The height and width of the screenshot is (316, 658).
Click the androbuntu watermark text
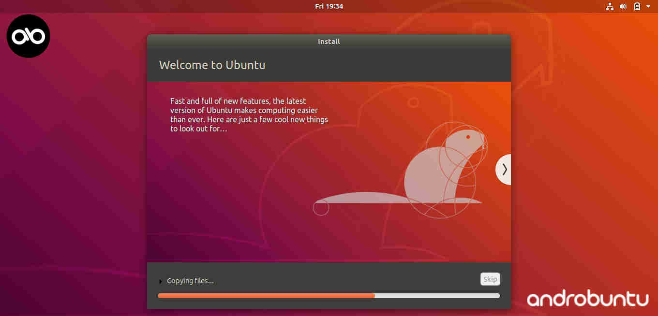click(x=587, y=299)
